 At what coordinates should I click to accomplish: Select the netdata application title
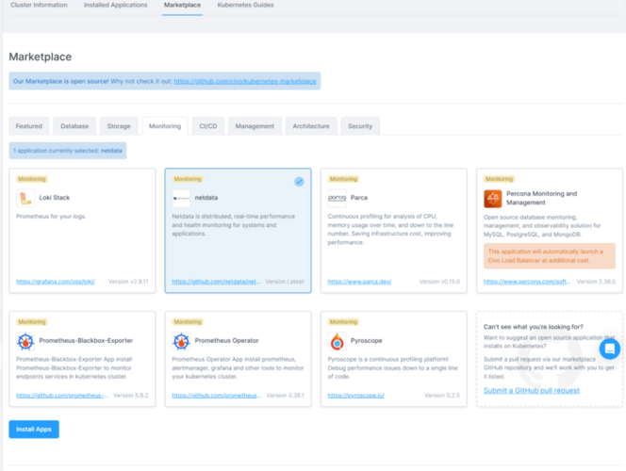(x=206, y=198)
